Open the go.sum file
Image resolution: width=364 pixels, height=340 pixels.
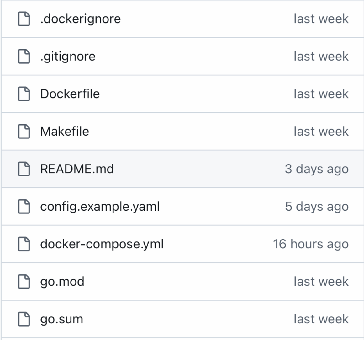pyautogui.click(x=61, y=320)
